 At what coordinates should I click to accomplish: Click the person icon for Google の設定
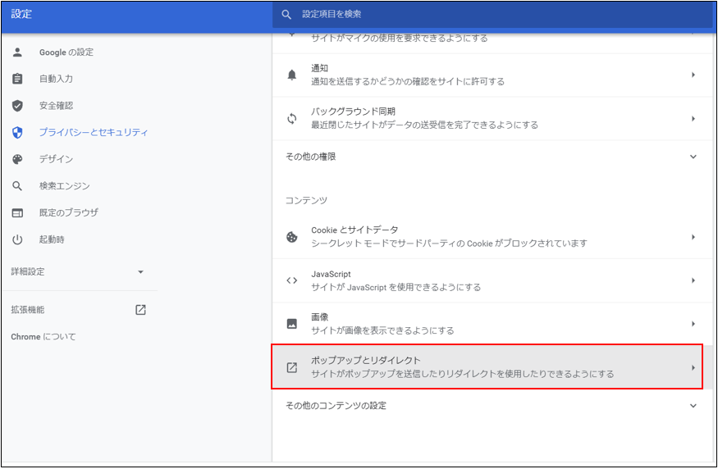coord(17,52)
